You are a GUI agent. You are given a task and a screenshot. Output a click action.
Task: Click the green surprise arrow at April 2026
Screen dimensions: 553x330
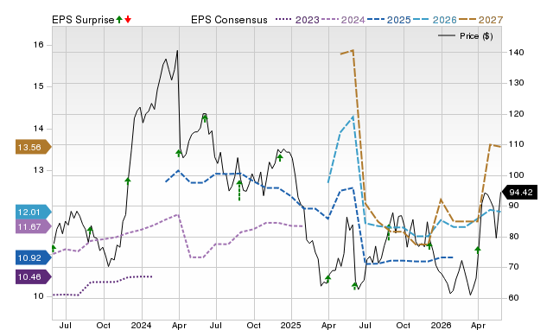tap(478, 250)
